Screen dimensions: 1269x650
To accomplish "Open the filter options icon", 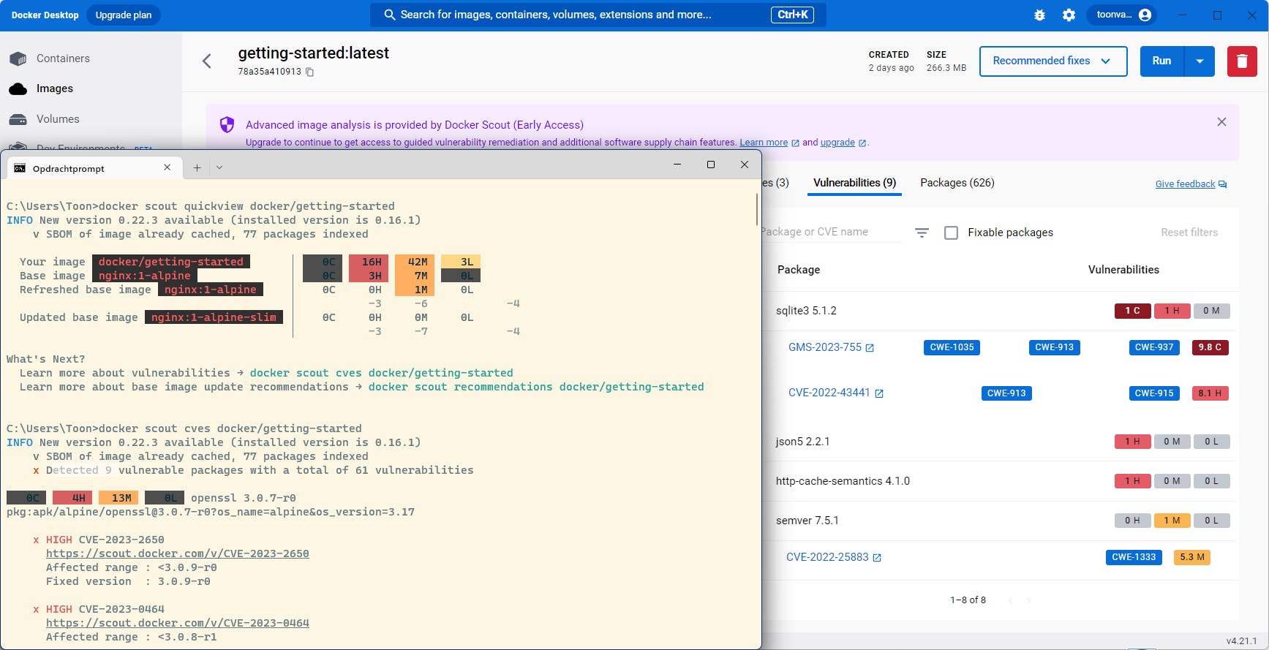I will (922, 233).
